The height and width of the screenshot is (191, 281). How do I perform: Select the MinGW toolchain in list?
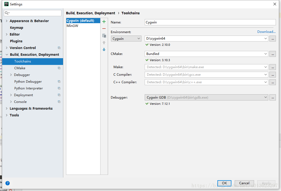click(72, 26)
